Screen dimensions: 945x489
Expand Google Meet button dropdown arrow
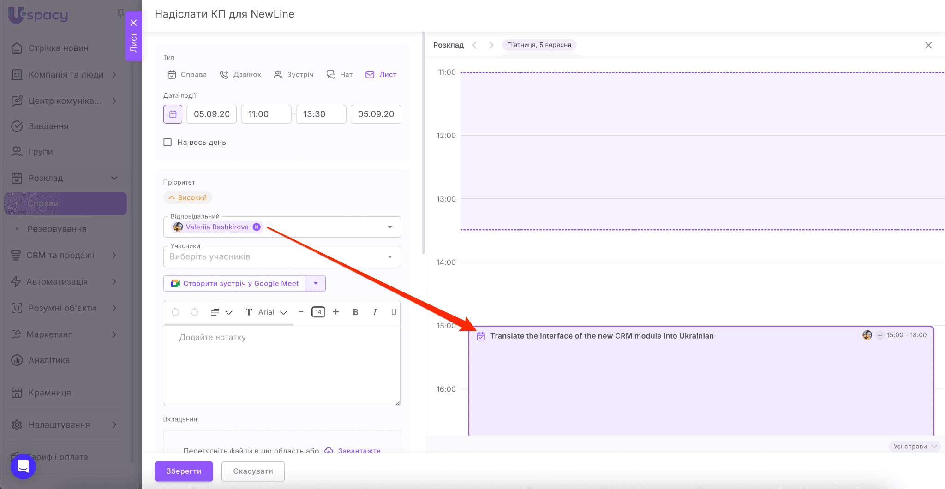(x=316, y=284)
